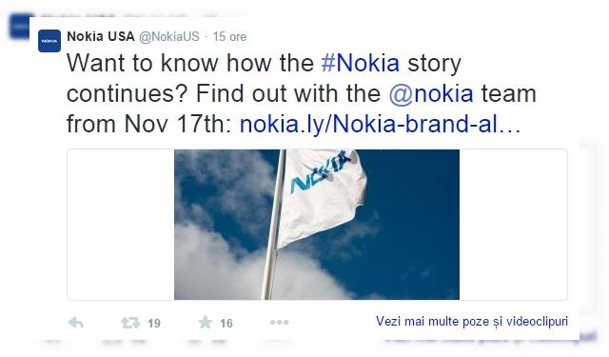Favorite the tweet with the star icon

[206, 322]
